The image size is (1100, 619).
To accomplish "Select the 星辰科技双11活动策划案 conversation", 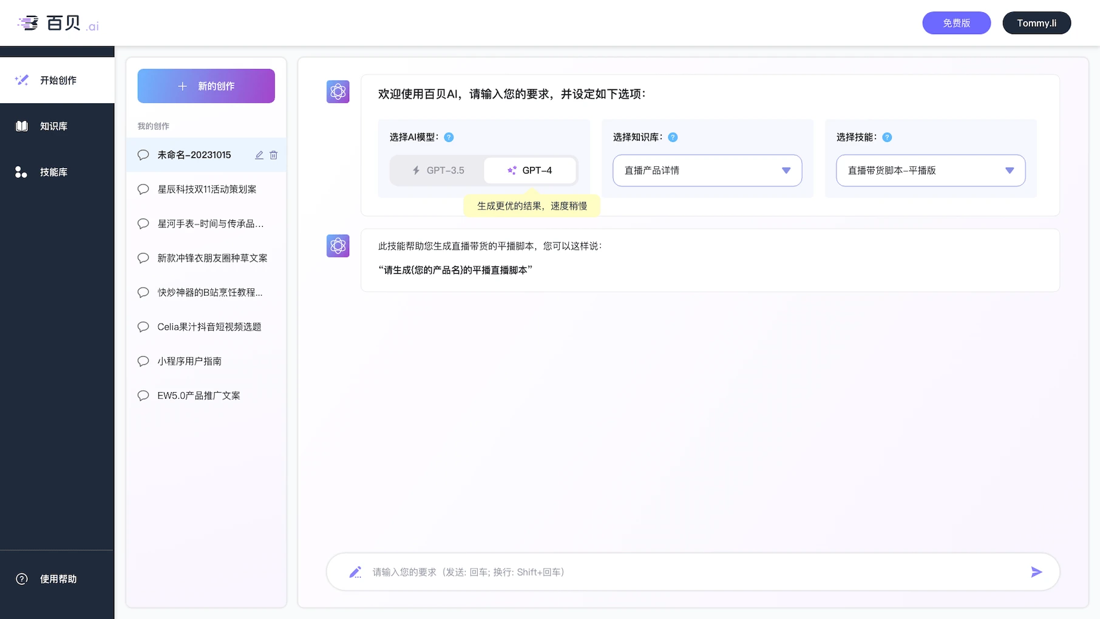I will click(206, 189).
